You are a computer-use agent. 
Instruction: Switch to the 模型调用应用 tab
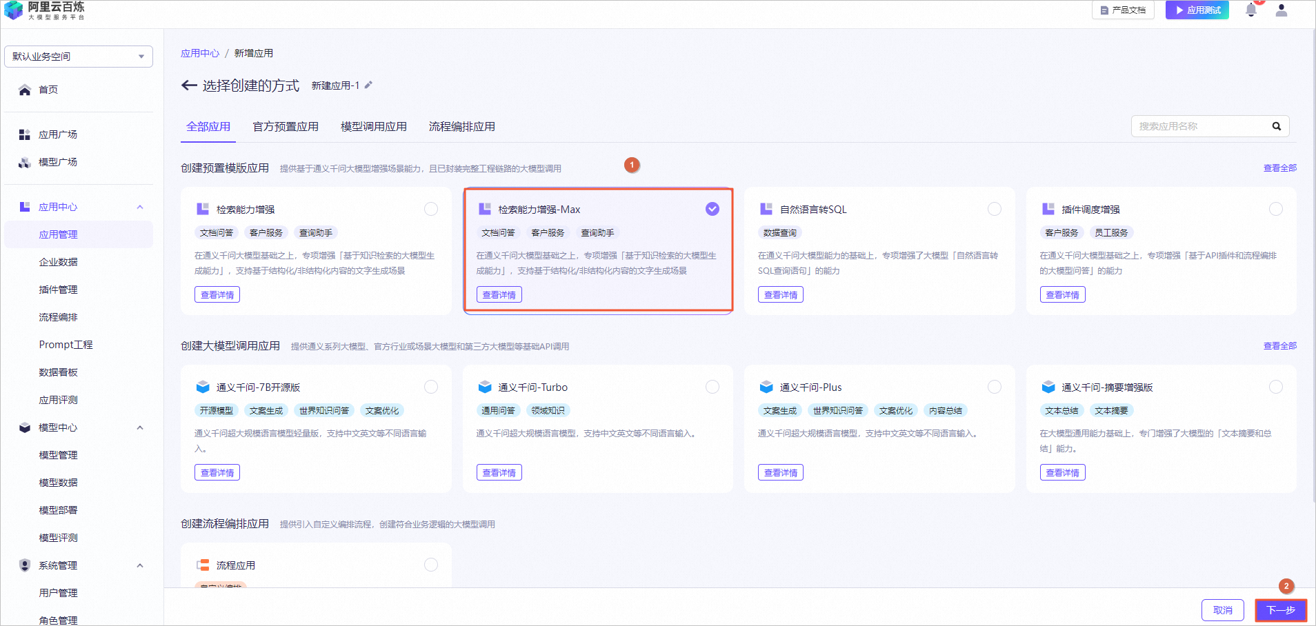[374, 127]
